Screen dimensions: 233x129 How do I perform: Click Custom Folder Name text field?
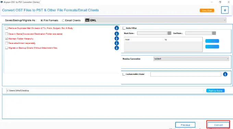(186, 74)
